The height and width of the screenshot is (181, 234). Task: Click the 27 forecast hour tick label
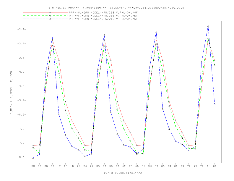coord(91,166)
